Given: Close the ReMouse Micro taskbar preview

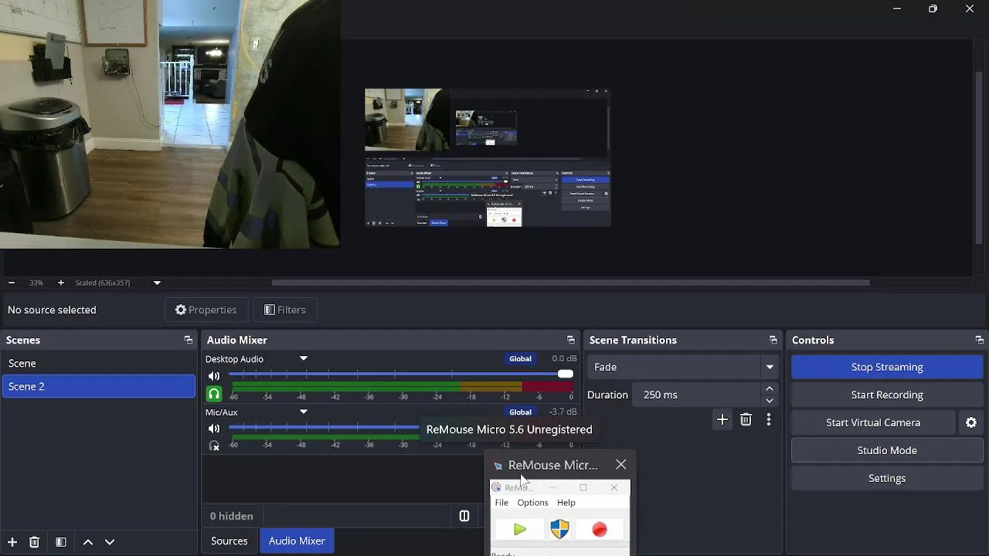Looking at the screenshot, I should point(621,465).
